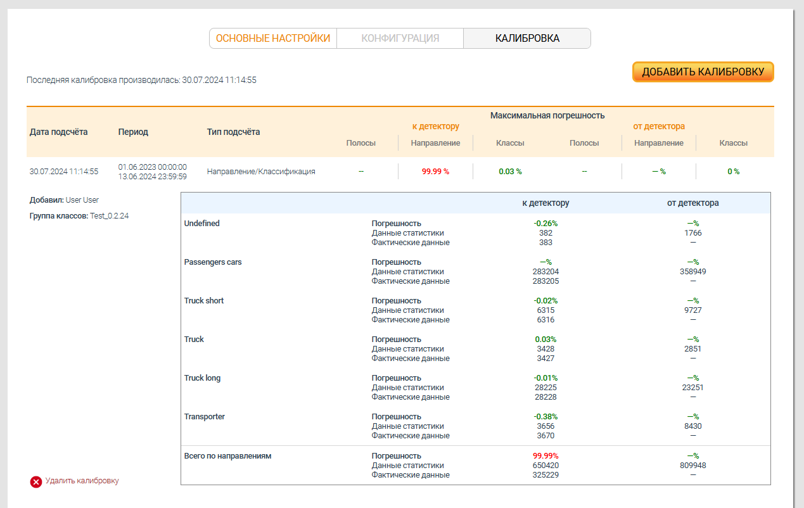Switch to the КОНФИГУРАЦИЯ tab
804x508 pixels.
pos(400,38)
